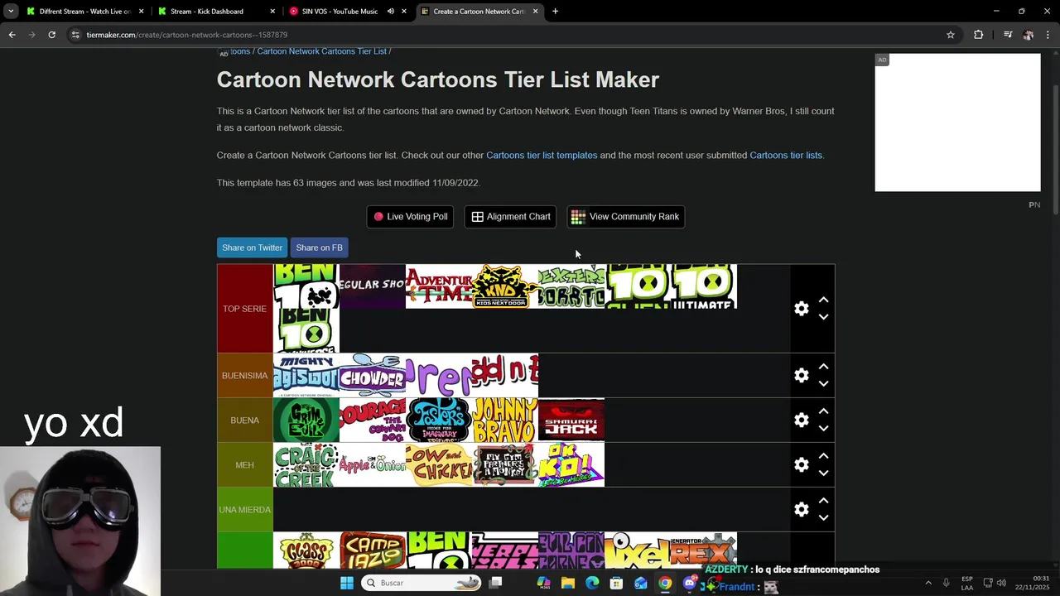Open settings gear for MEH tier

[801, 464]
